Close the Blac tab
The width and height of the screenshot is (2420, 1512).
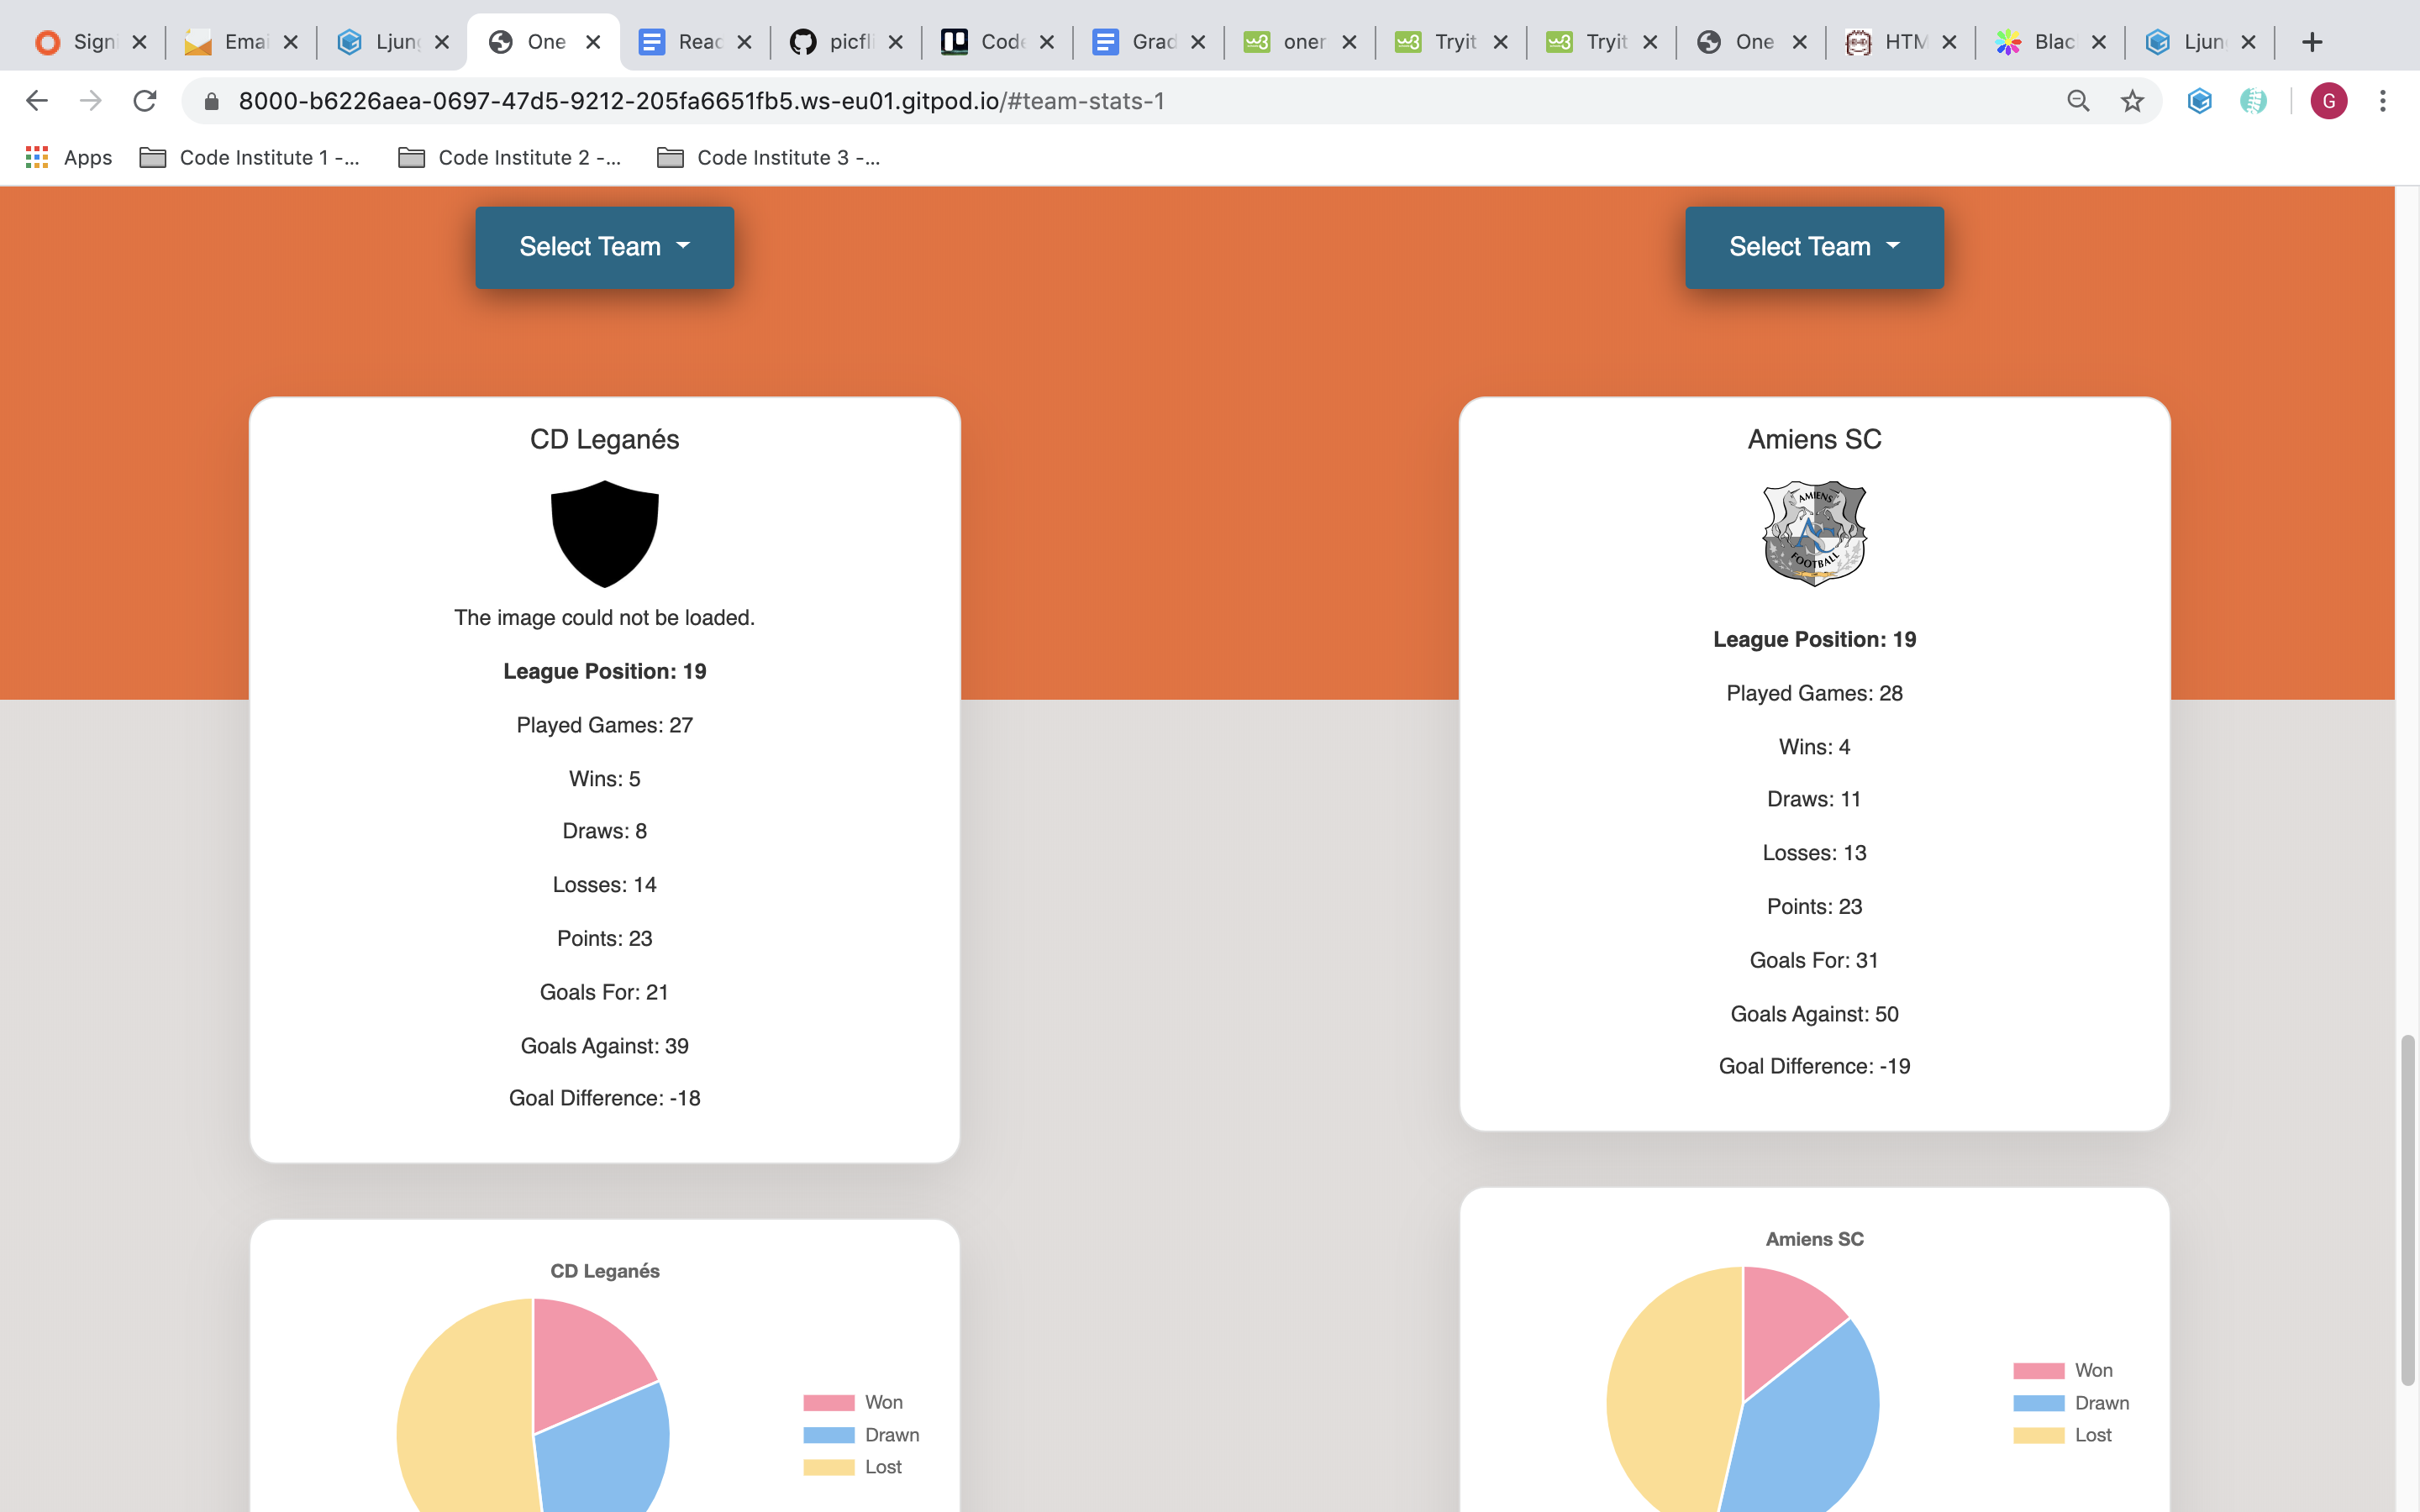point(2099,42)
